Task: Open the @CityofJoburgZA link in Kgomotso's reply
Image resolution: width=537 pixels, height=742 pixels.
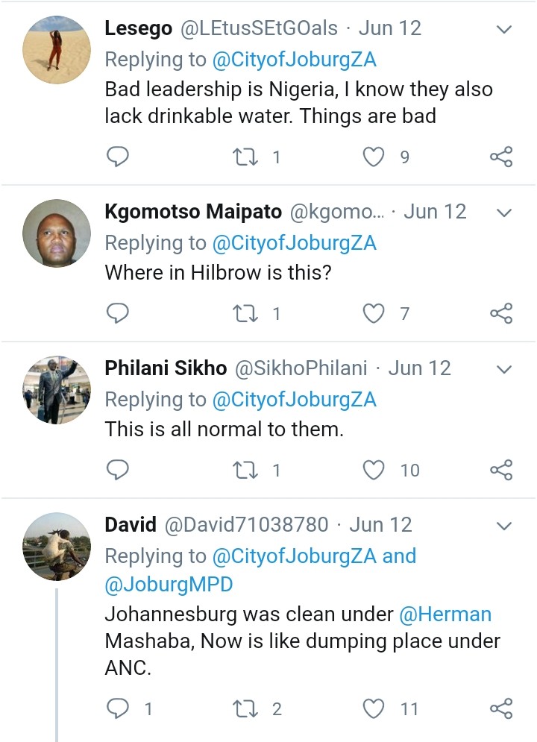Action: [x=294, y=243]
